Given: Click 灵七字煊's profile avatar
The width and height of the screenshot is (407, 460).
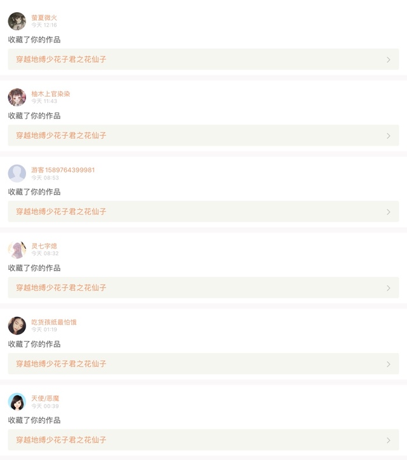Looking at the screenshot, I should pos(17,249).
